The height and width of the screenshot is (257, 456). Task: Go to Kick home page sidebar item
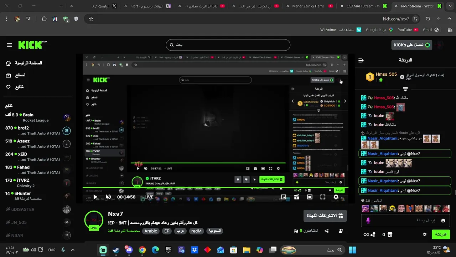(x=24, y=63)
